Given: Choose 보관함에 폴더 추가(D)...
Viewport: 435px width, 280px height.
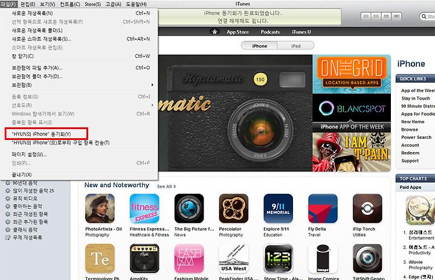Looking at the screenshot, I should coord(79,76).
